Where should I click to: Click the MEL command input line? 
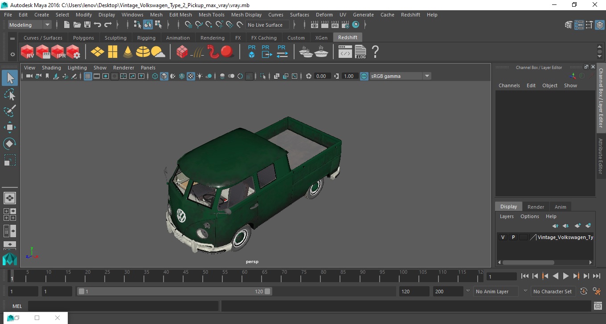point(123,306)
